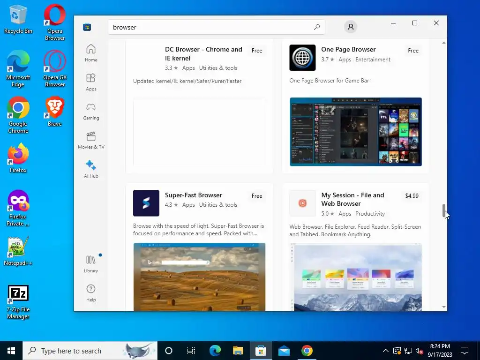Viewport: 480px width, 360px height.
Task: Open the user profile account icon
Action: (351, 27)
